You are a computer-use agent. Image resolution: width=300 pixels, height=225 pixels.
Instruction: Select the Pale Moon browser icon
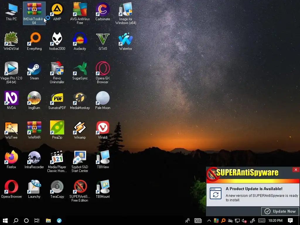click(x=103, y=101)
